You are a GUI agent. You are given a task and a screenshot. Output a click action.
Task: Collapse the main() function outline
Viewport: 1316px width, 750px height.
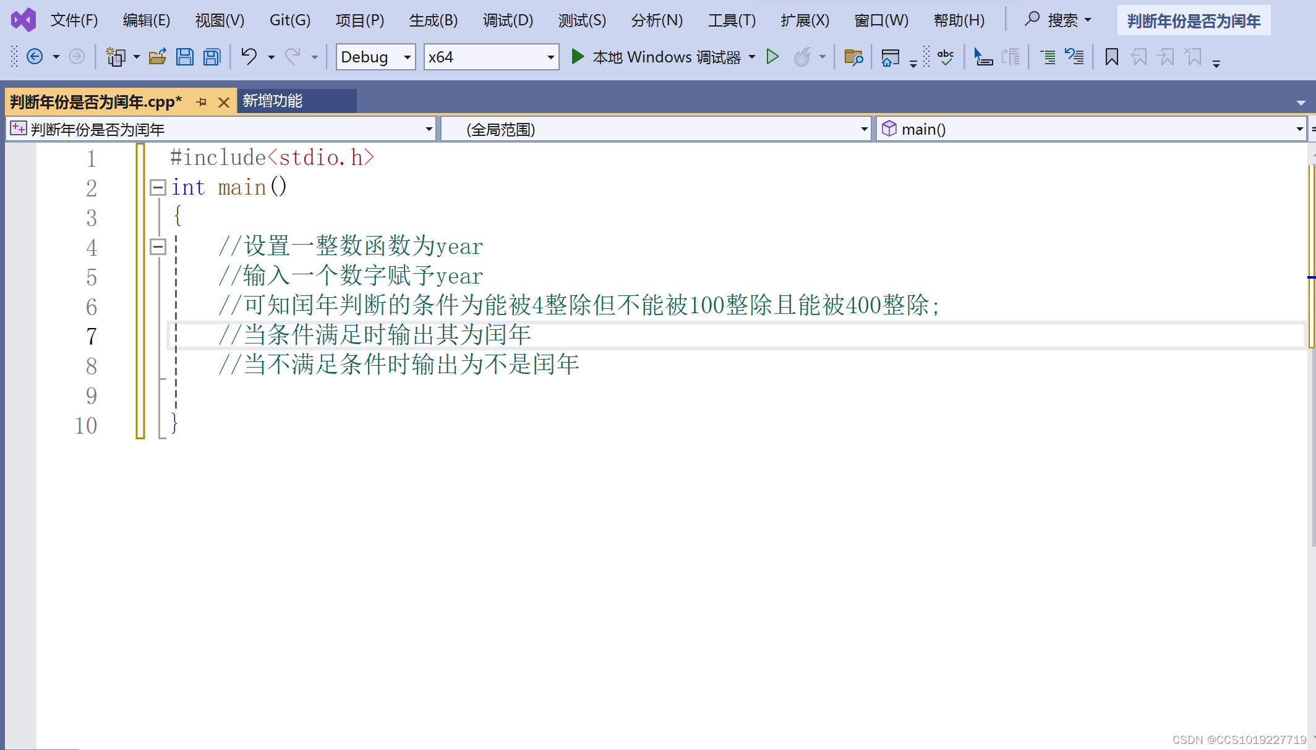coord(158,187)
